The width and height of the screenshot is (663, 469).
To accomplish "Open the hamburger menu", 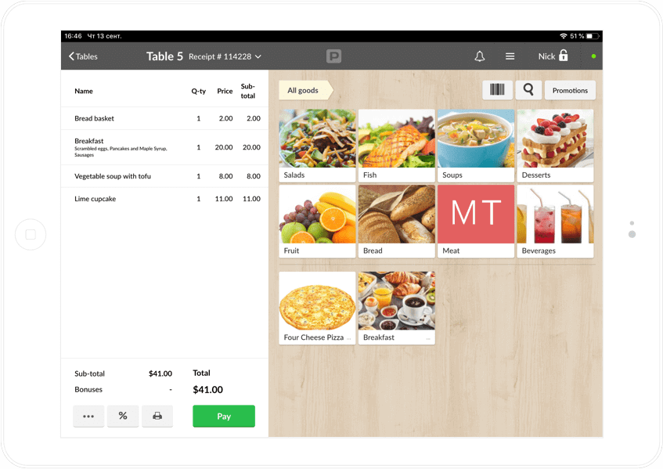I will [510, 56].
